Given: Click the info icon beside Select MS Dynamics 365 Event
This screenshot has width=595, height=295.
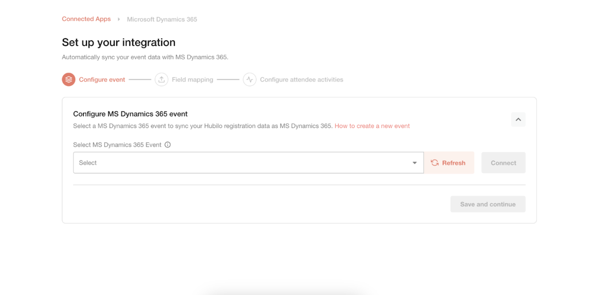Looking at the screenshot, I should click(x=168, y=145).
